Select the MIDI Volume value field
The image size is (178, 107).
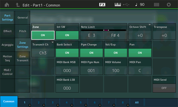coord(116,70)
